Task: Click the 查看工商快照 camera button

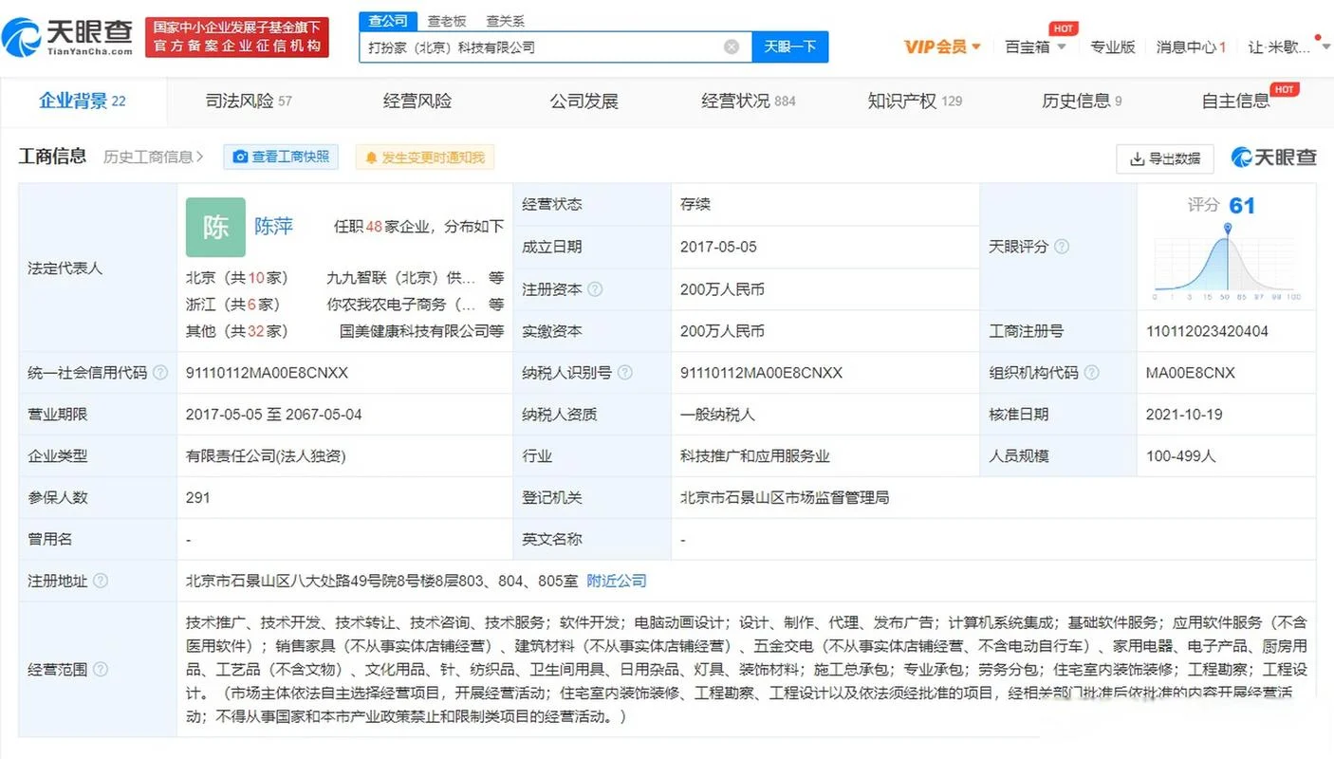Action: (x=281, y=157)
